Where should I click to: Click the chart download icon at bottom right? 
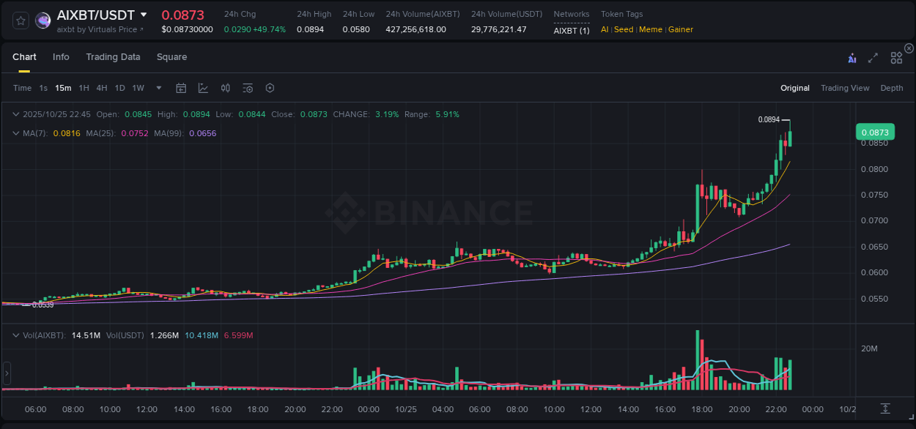click(884, 410)
